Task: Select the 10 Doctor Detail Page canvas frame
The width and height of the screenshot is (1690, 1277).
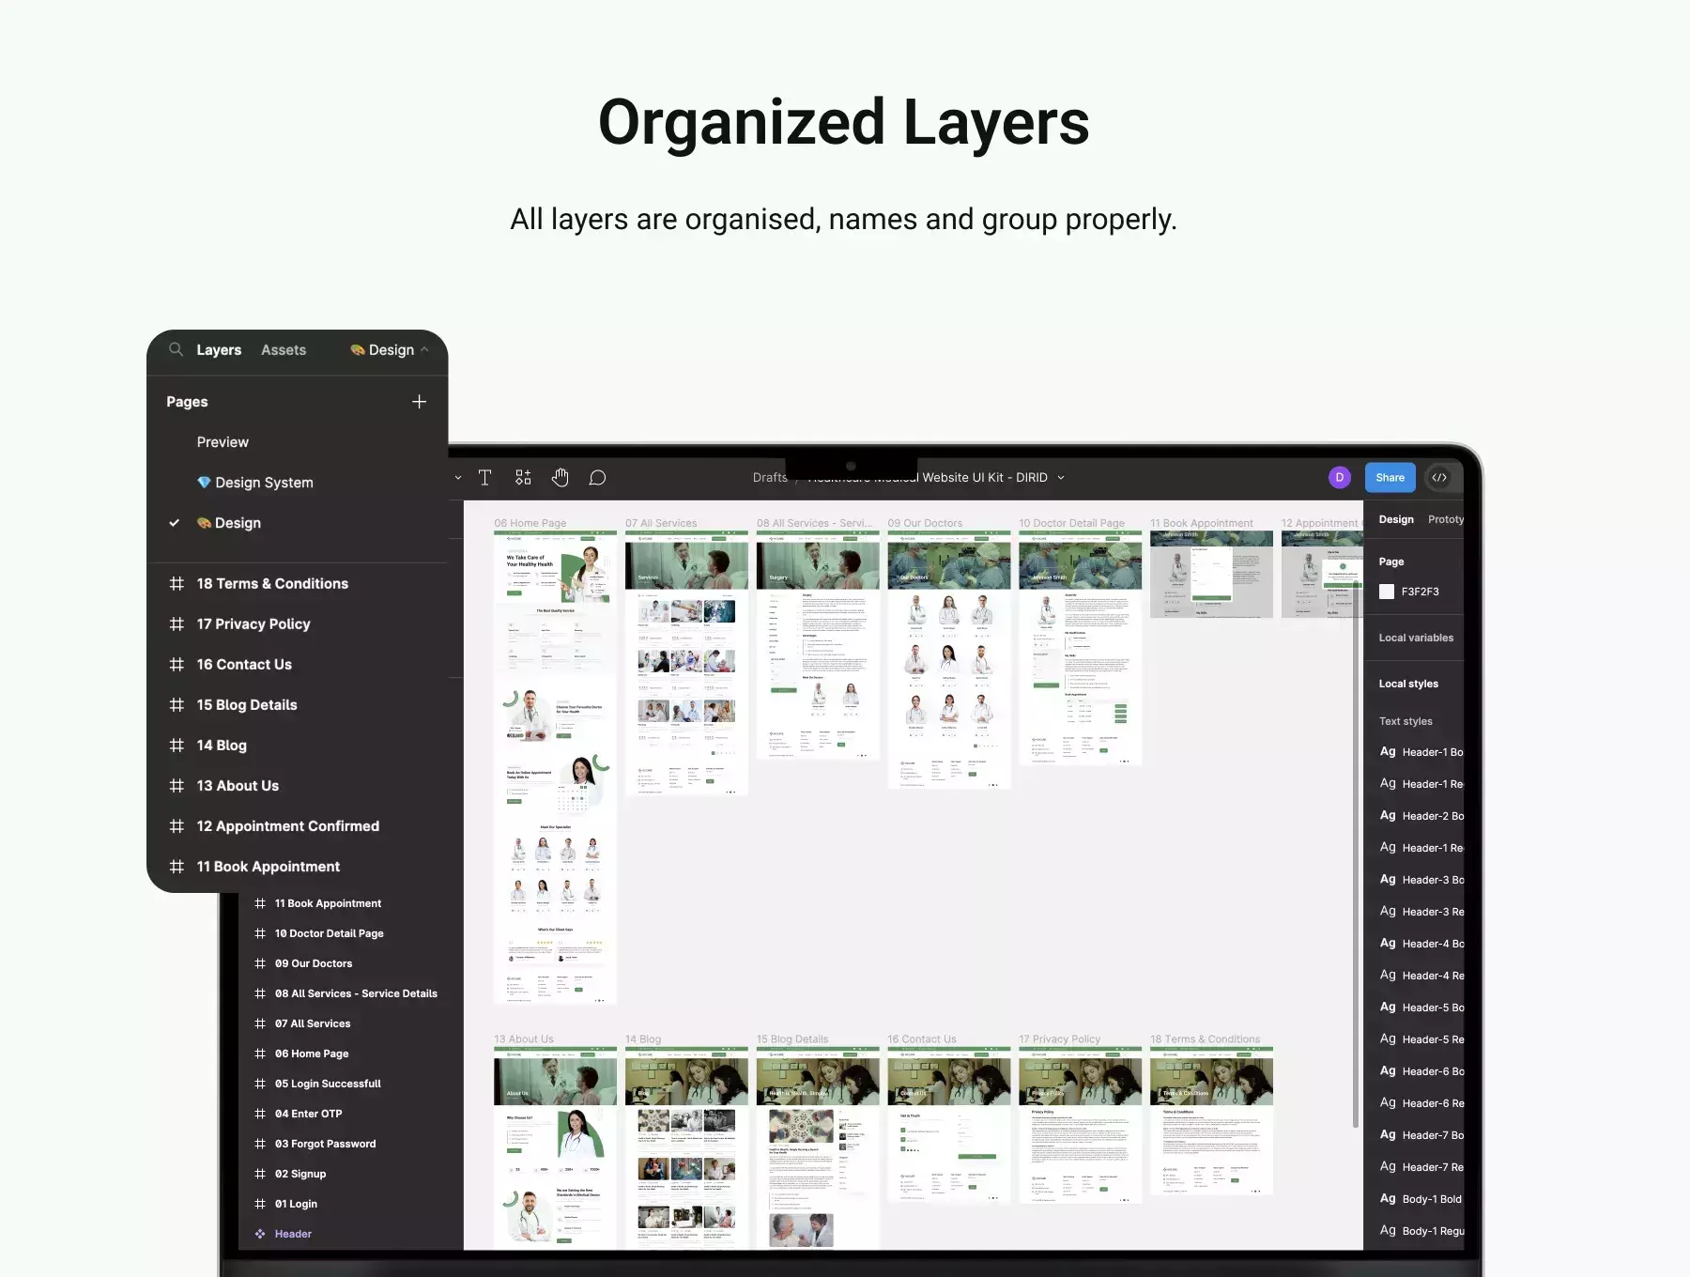Action: point(1081,648)
